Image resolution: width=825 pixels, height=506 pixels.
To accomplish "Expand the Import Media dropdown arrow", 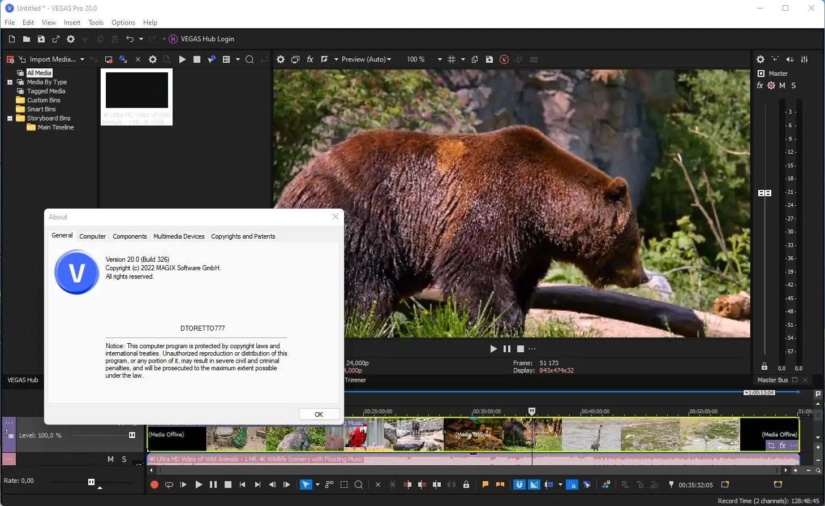I will point(82,59).
